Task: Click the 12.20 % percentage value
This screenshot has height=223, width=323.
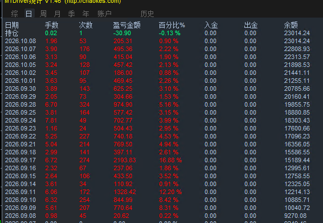Action: (170, 192)
